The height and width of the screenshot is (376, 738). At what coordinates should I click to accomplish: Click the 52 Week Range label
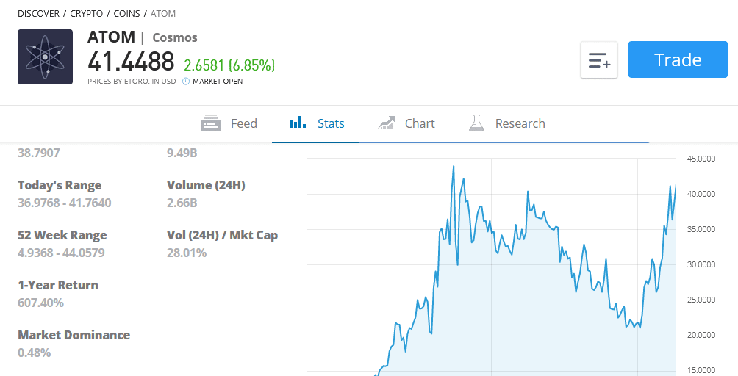point(62,235)
